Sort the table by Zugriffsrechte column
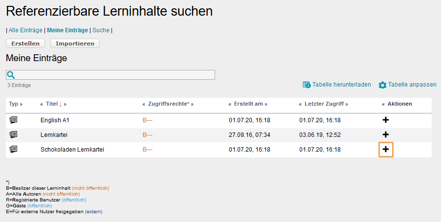This screenshot has height=222, width=441. pyautogui.click(x=167, y=104)
